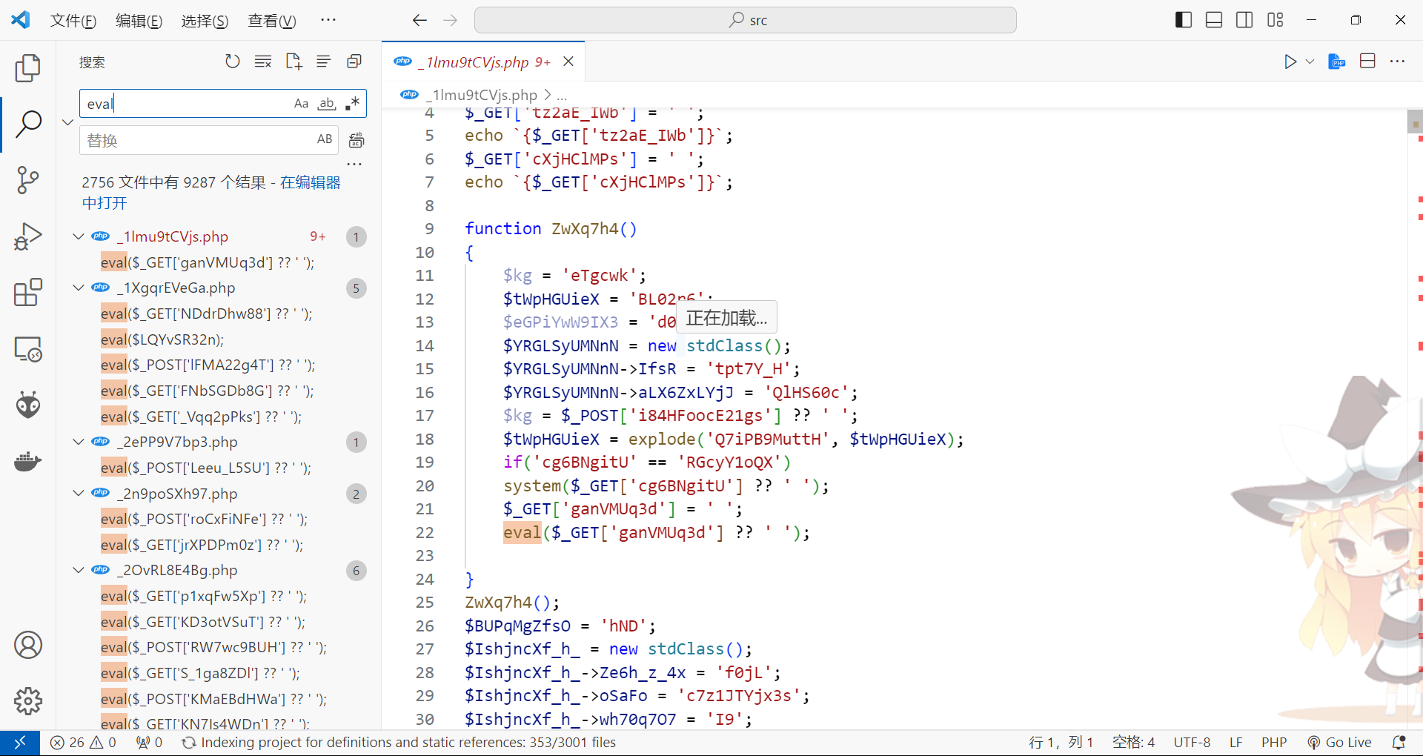Image resolution: width=1423 pixels, height=756 pixels.
Task: Open the Explorer view in activity bar
Action: pos(28,68)
